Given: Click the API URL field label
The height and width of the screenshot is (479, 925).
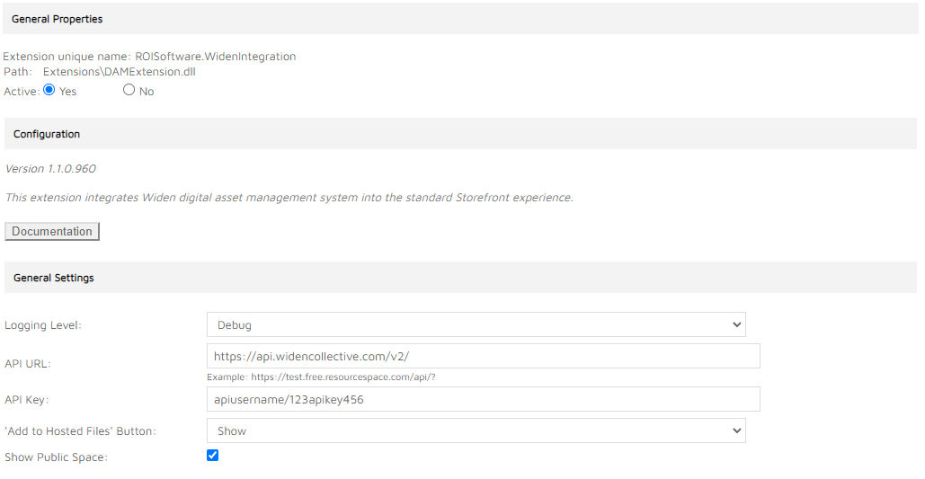Looking at the screenshot, I should (28, 364).
